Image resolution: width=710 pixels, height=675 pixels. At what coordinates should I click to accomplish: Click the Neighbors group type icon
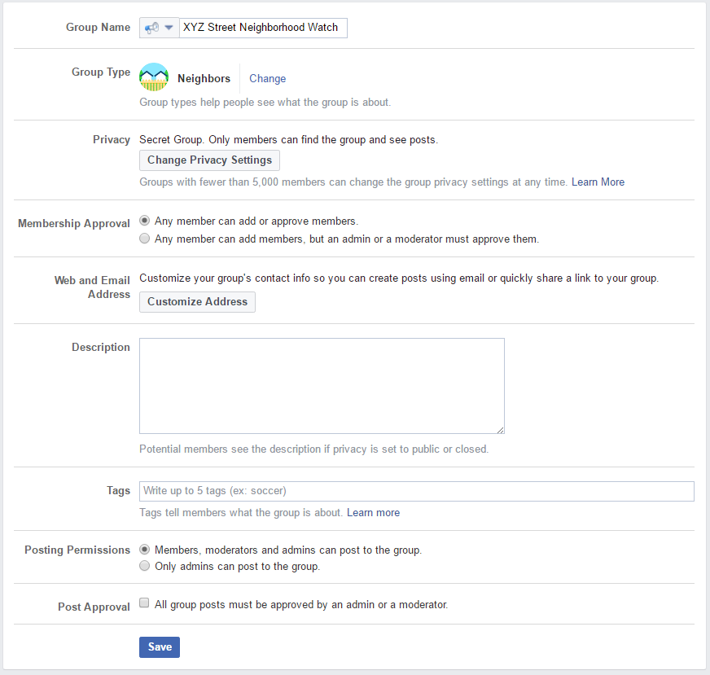click(x=154, y=77)
